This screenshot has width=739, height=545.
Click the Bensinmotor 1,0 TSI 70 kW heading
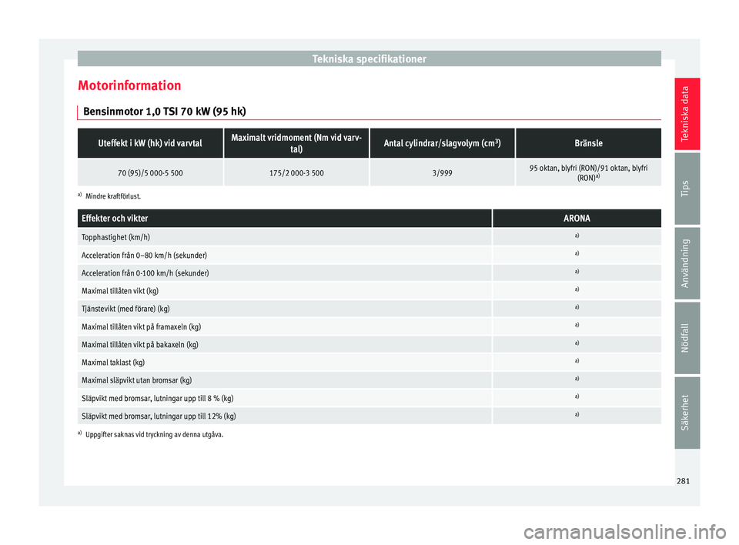coord(165,112)
